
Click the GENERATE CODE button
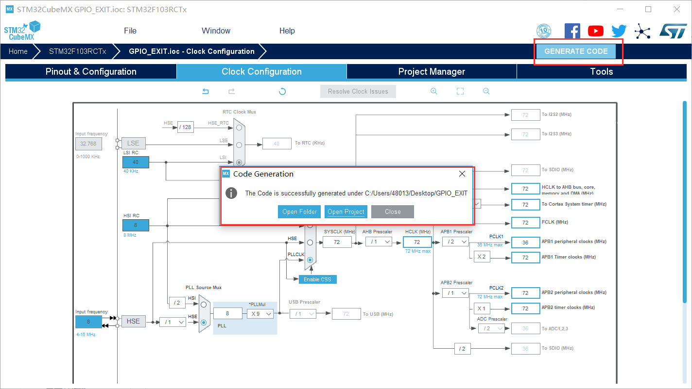[576, 51]
